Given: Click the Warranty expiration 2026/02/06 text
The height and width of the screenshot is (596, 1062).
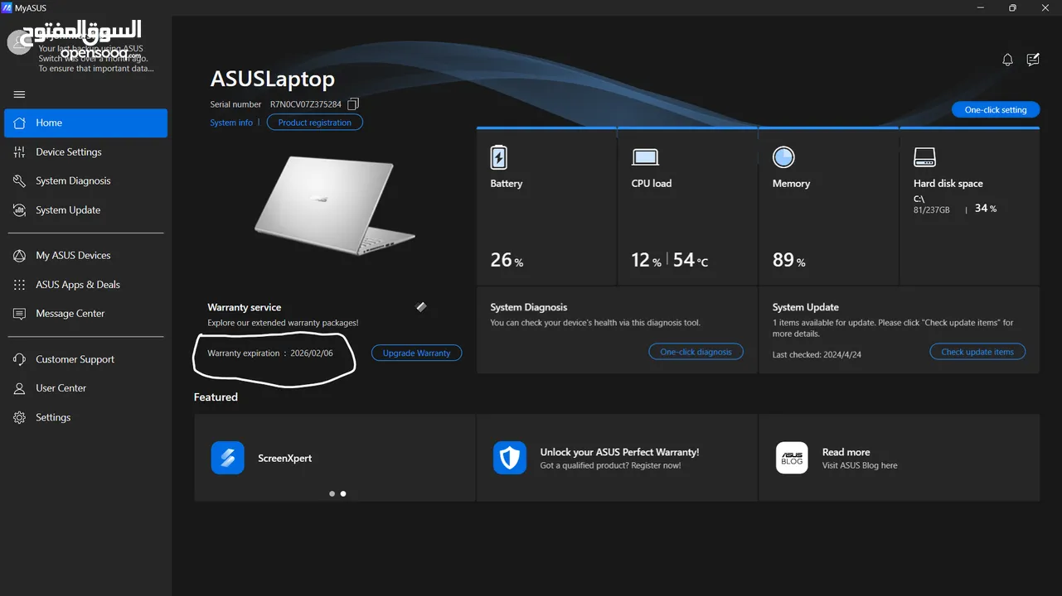Looking at the screenshot, I should 270,353.
